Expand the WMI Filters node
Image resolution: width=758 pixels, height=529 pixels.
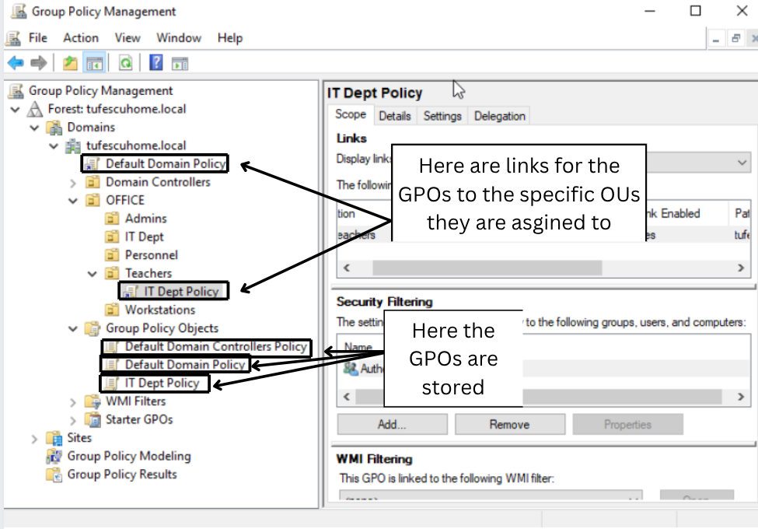point(73,402)
